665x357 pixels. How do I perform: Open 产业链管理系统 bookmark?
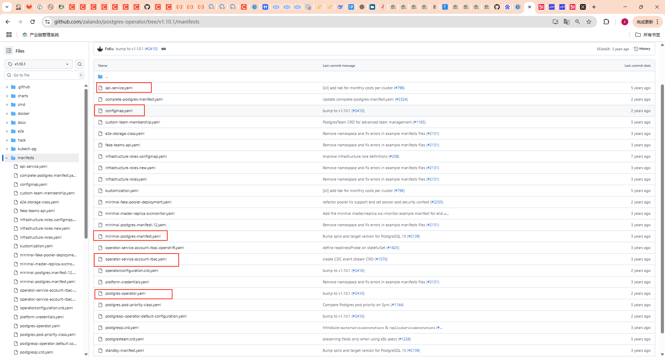point(41,35)
